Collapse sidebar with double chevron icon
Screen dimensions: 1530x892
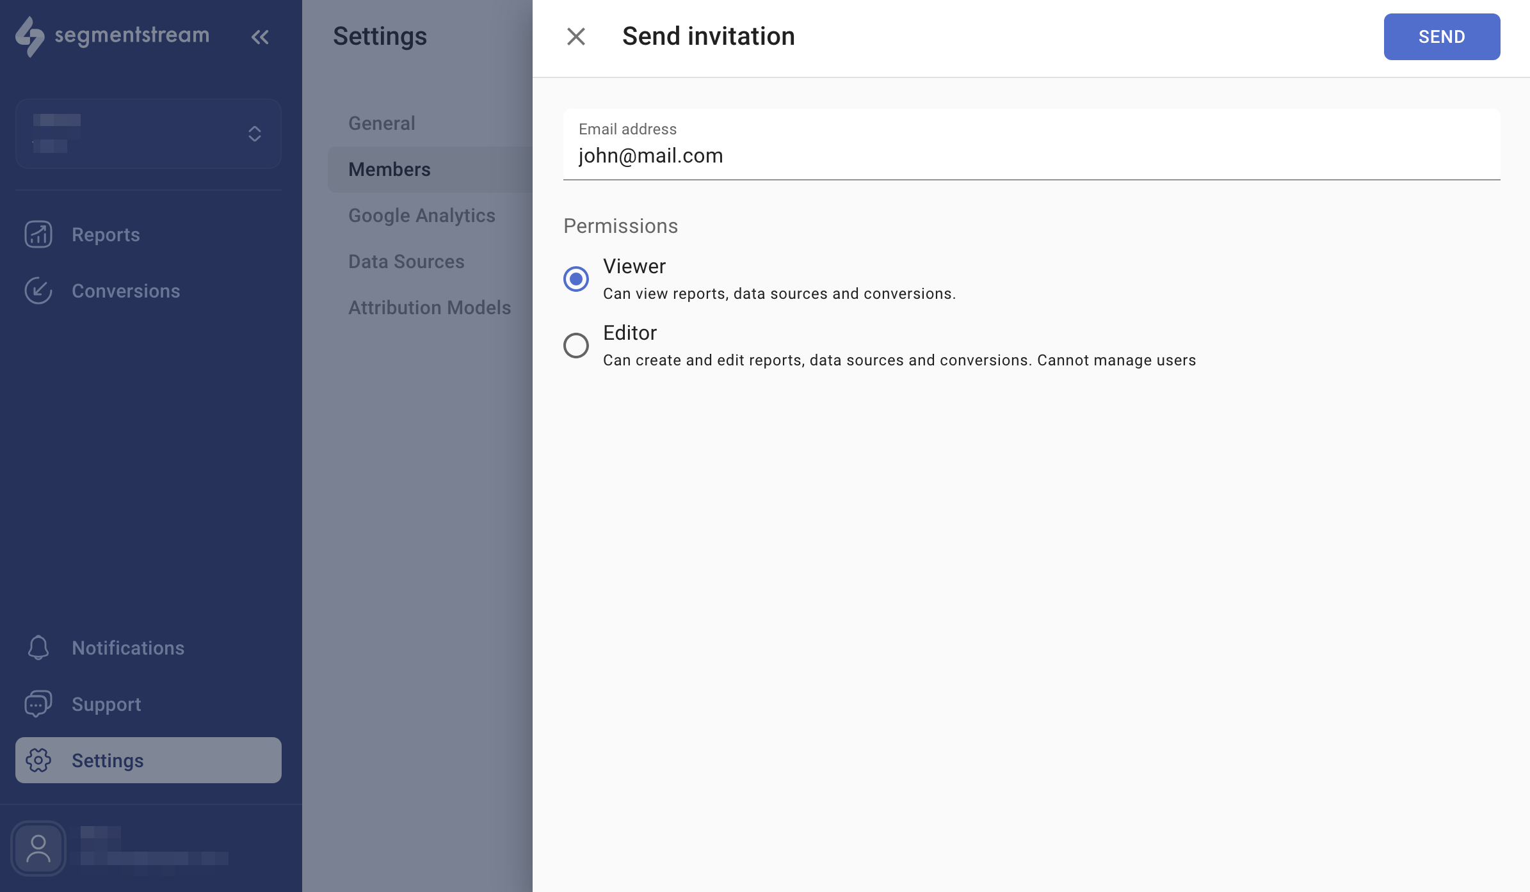point(260,37)
